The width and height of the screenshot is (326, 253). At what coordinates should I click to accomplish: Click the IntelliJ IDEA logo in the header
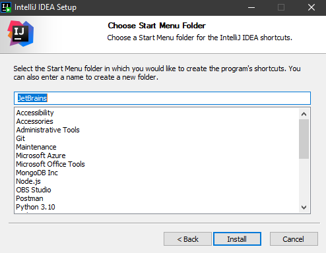(20, 34)
